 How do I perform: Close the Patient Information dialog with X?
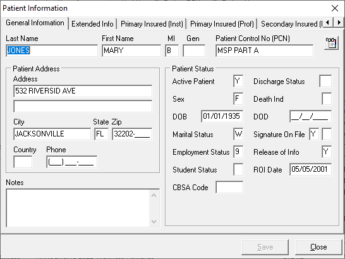click(335, 8)
